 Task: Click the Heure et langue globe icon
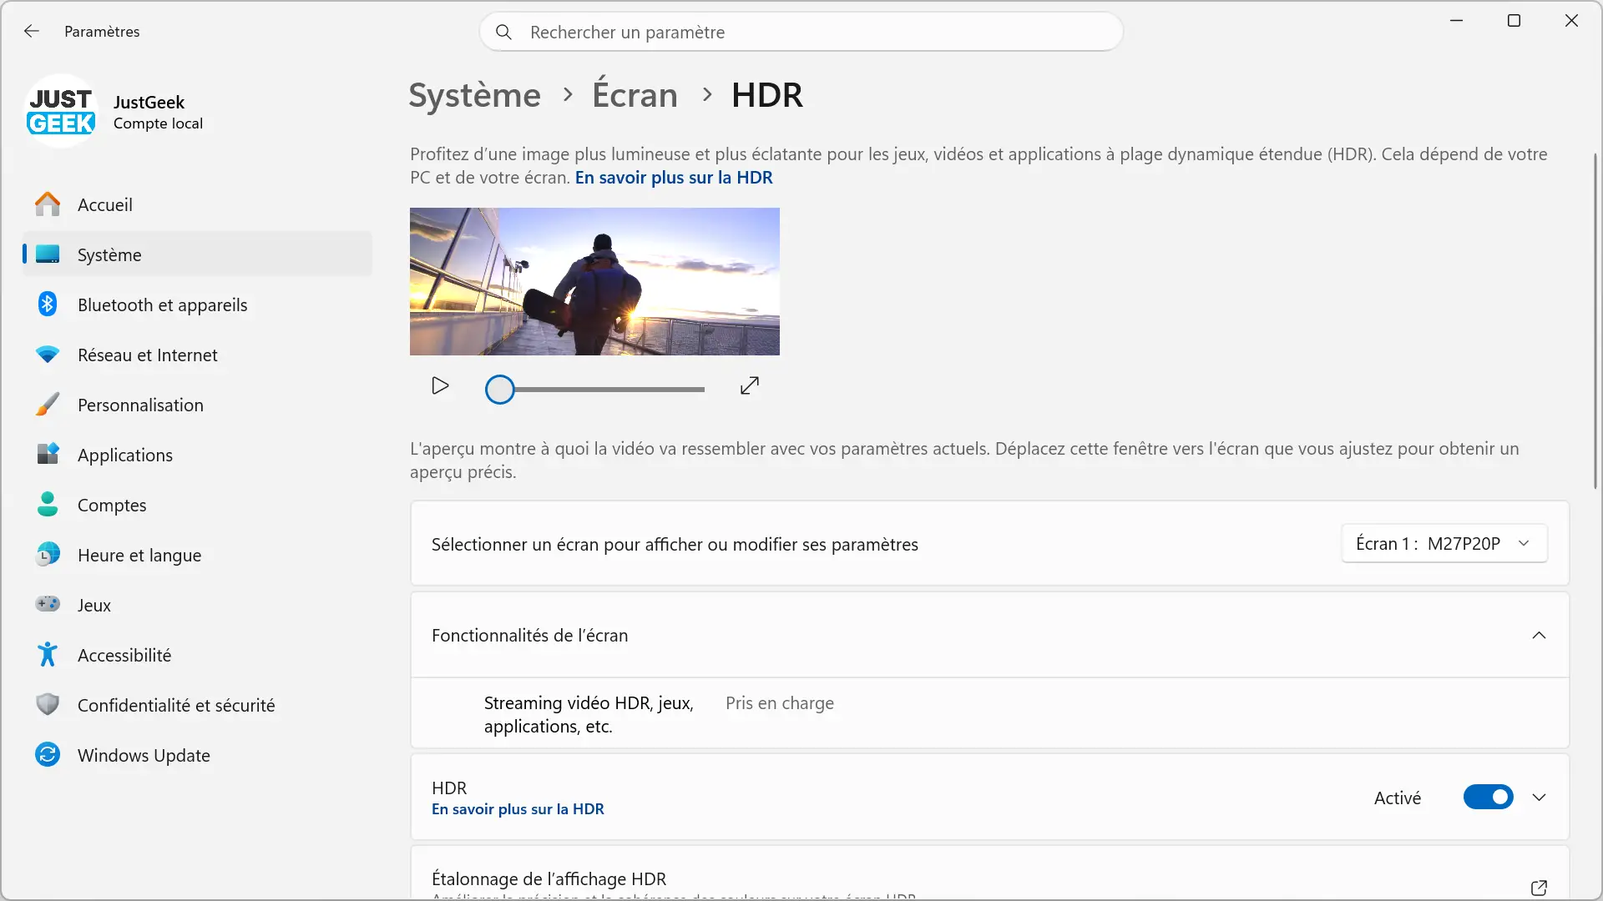48,555
